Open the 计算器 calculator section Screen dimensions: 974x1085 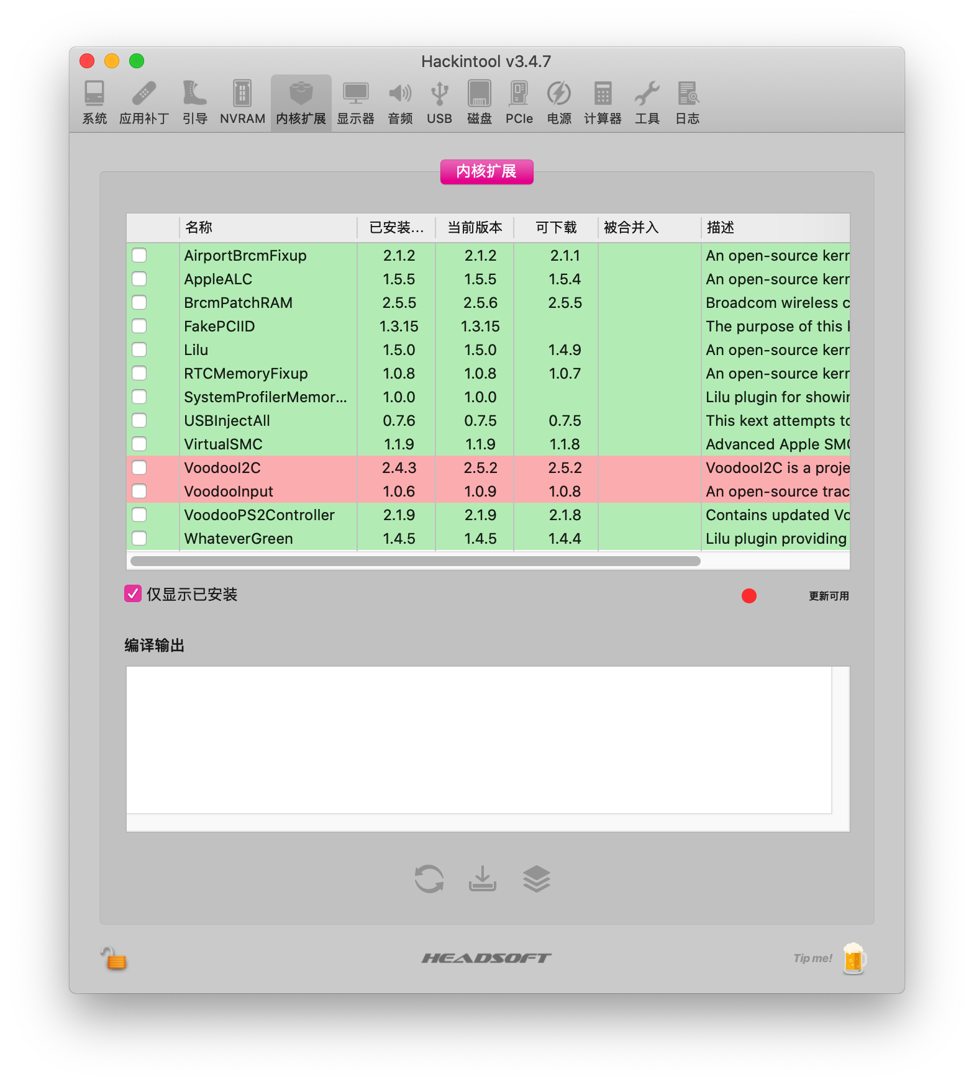[603, 102]
